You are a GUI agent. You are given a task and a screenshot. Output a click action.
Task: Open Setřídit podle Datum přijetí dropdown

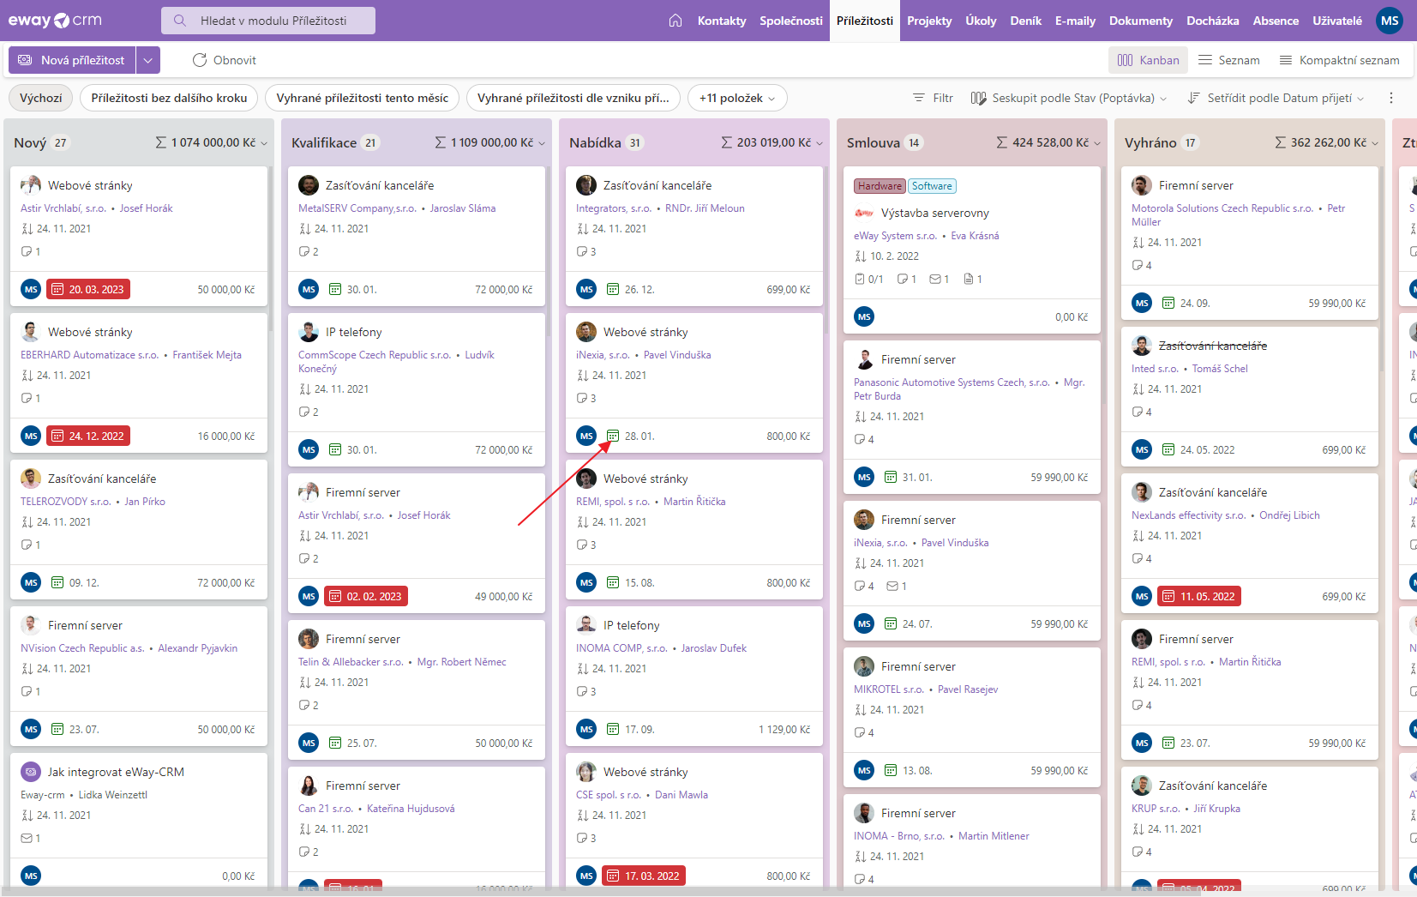pos(1276,98)
